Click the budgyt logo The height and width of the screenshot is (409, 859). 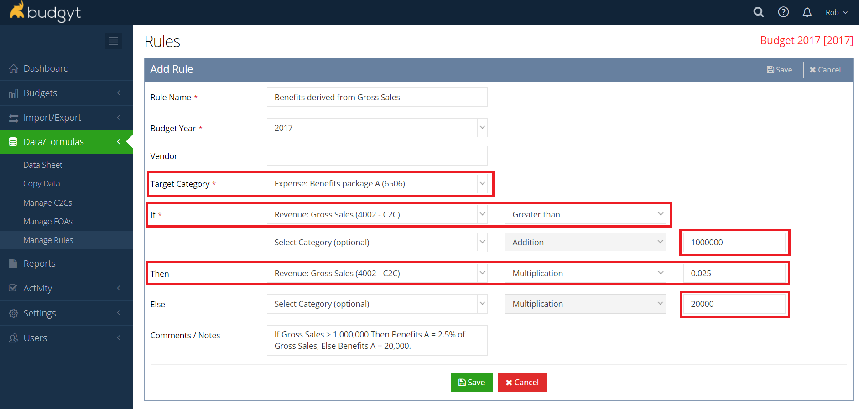(x=45, y=12)
